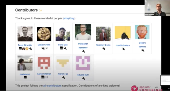Open JustSittinHere name link
The height and width of the screenshot is (91, 170).
[123, 45]
